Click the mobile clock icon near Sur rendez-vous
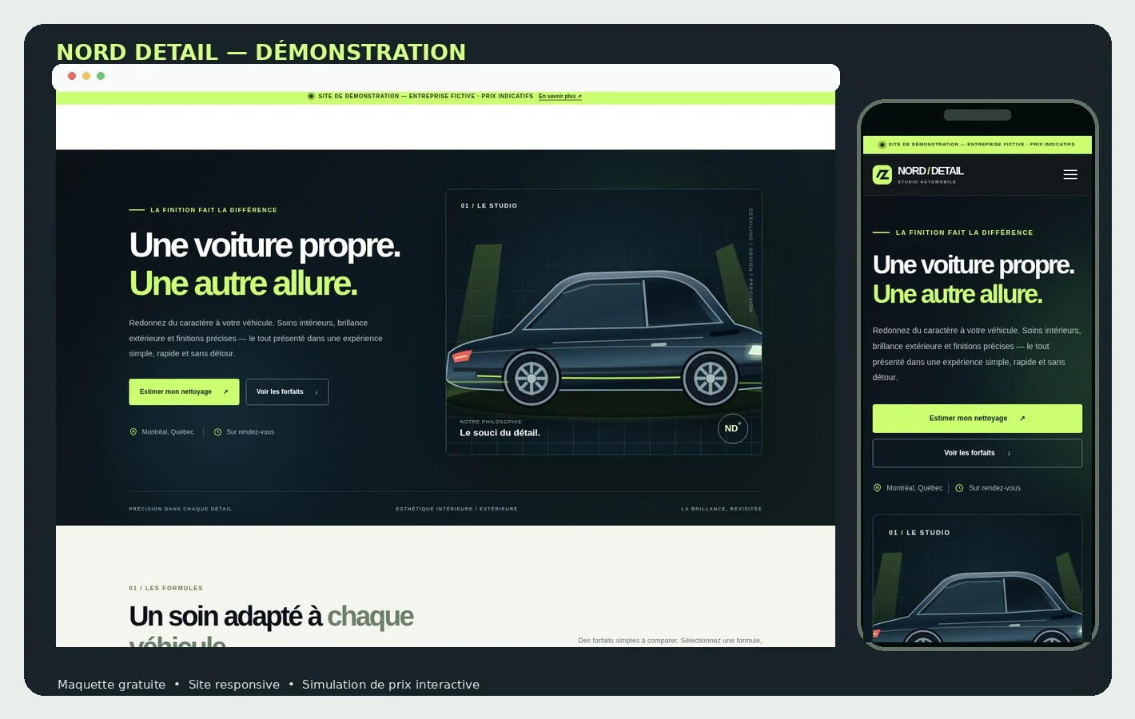1135x719 pixels. point(959,488)
